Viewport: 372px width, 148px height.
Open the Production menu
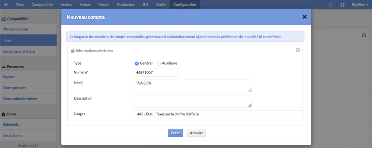click(126, 4)
